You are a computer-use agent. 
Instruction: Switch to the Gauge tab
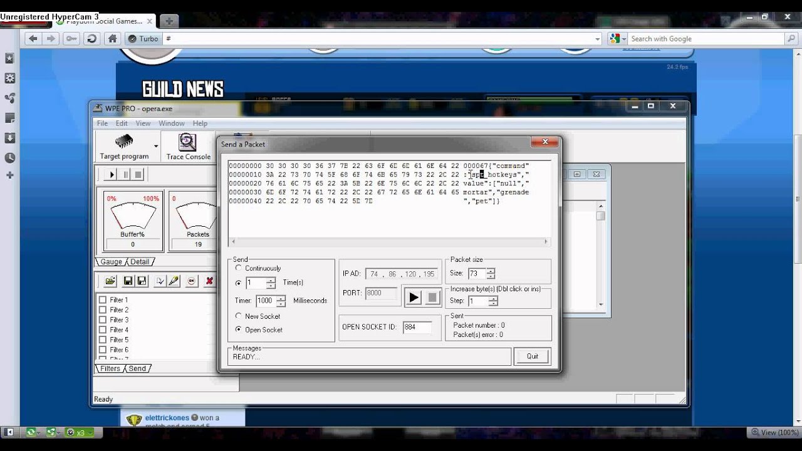click(x=111, y=262)
